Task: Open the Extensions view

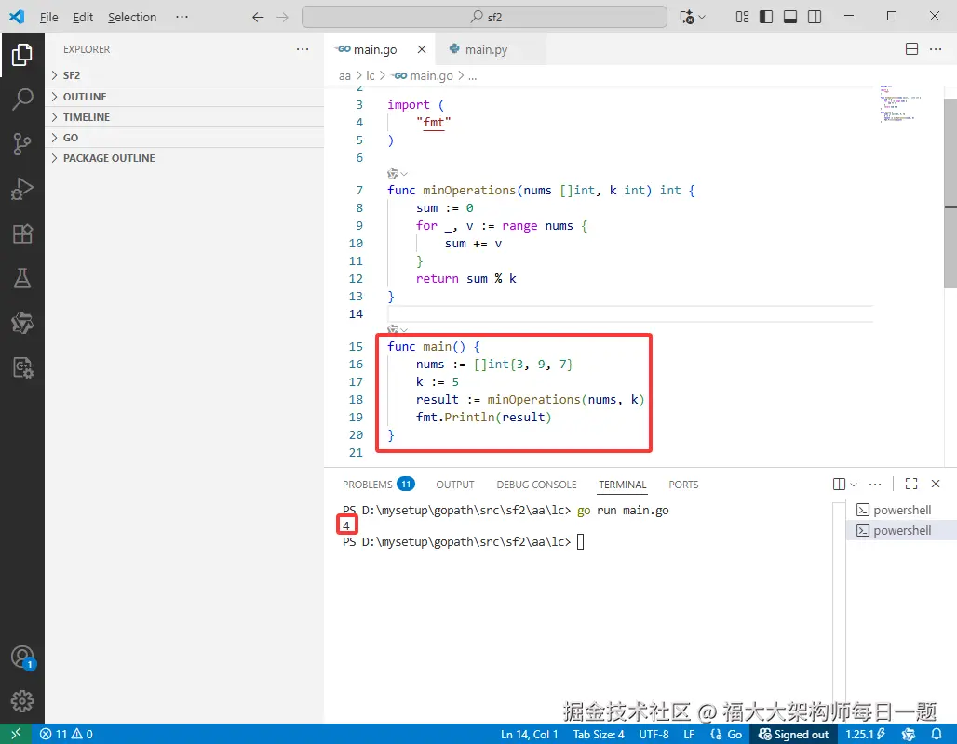Action: coord(22,233)
